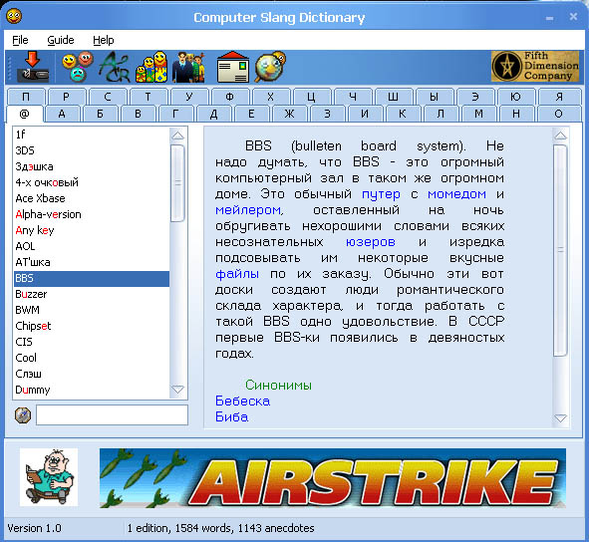The image size is (589, 542).
Task: Switch to the П letter tab
Action: click(x=26, y=97)
